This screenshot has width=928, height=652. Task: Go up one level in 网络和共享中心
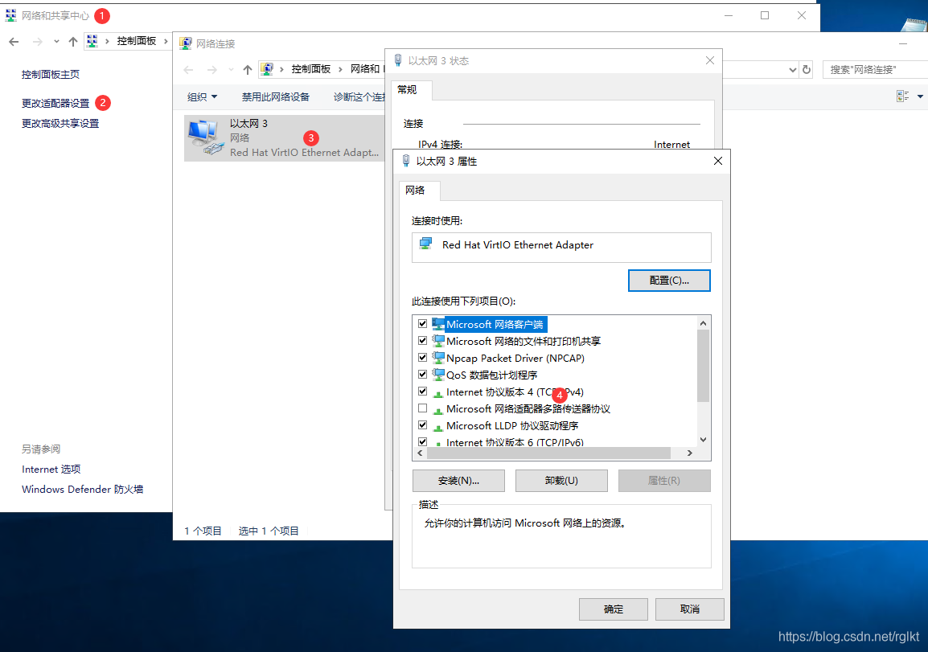tap(73, 42)
